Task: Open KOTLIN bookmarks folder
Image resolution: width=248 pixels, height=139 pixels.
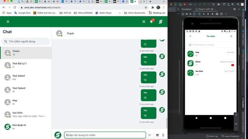Action: click(65, 13)
